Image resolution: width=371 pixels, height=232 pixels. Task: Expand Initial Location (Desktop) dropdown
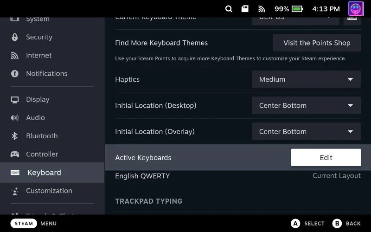[x=307, y=105]
